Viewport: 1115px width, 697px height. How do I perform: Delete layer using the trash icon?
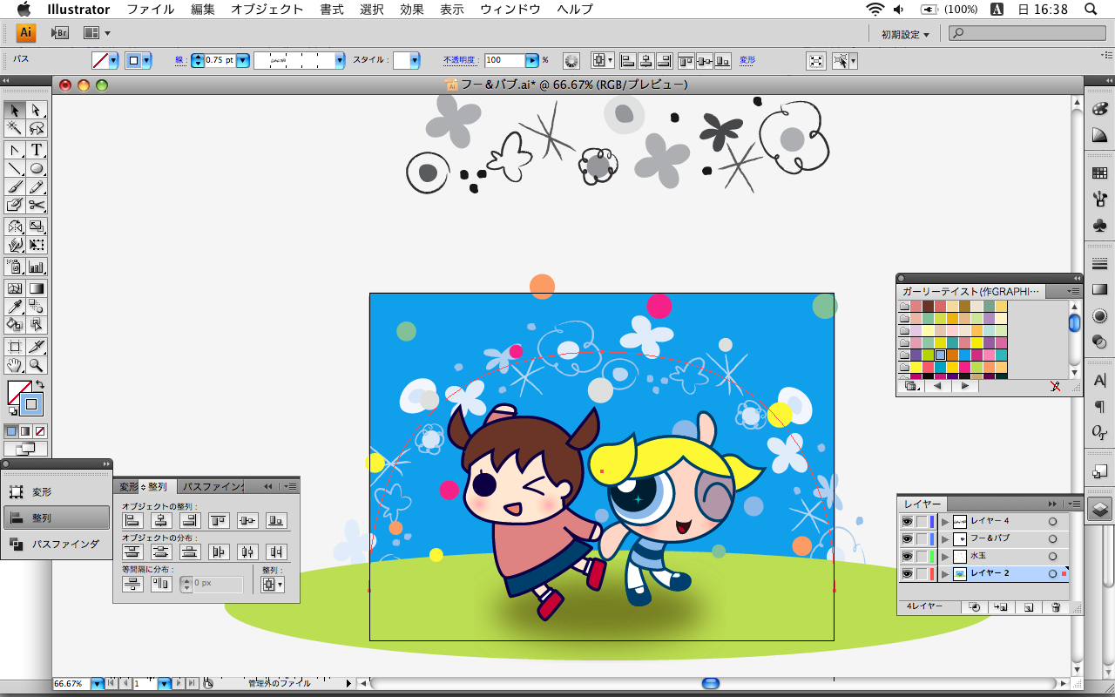1056,606
